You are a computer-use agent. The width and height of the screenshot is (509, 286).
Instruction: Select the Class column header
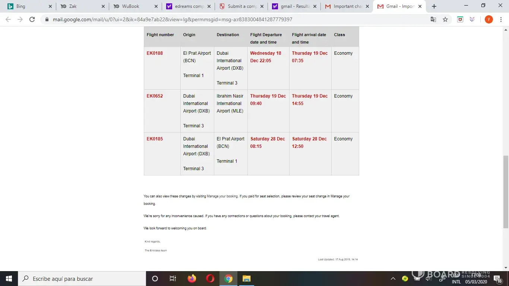339,35
